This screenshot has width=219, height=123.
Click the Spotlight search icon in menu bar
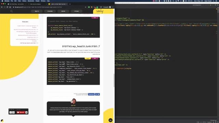(x=214, y=1)
